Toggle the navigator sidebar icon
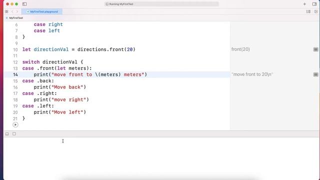 point(24,4)
